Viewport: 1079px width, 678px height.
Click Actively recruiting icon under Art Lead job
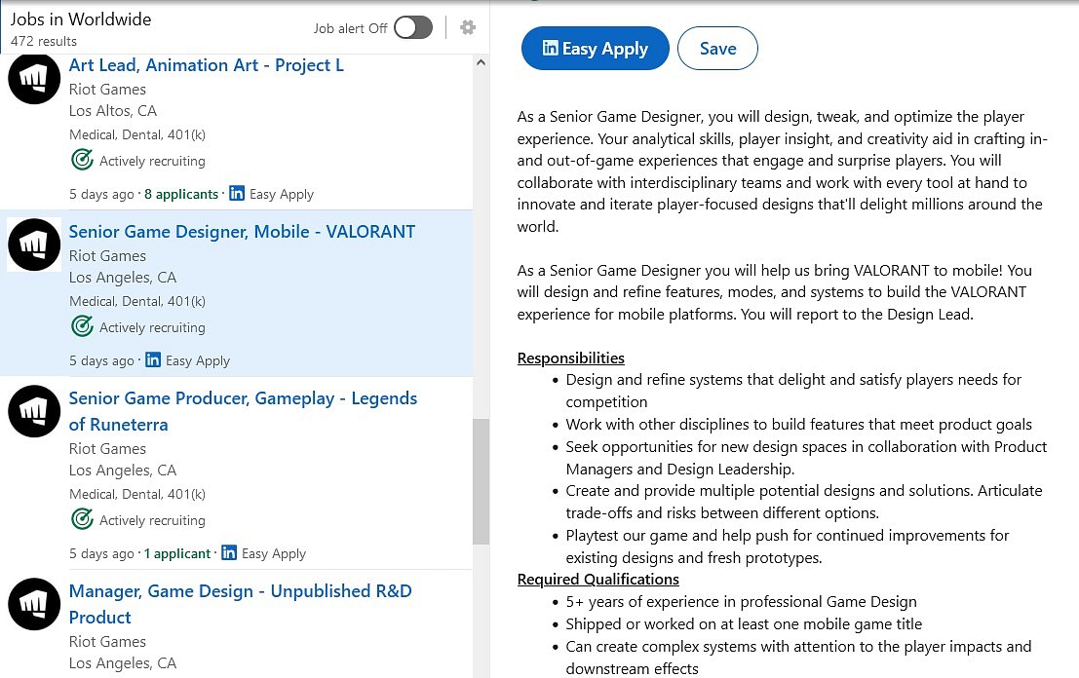(x=82, y=160)
